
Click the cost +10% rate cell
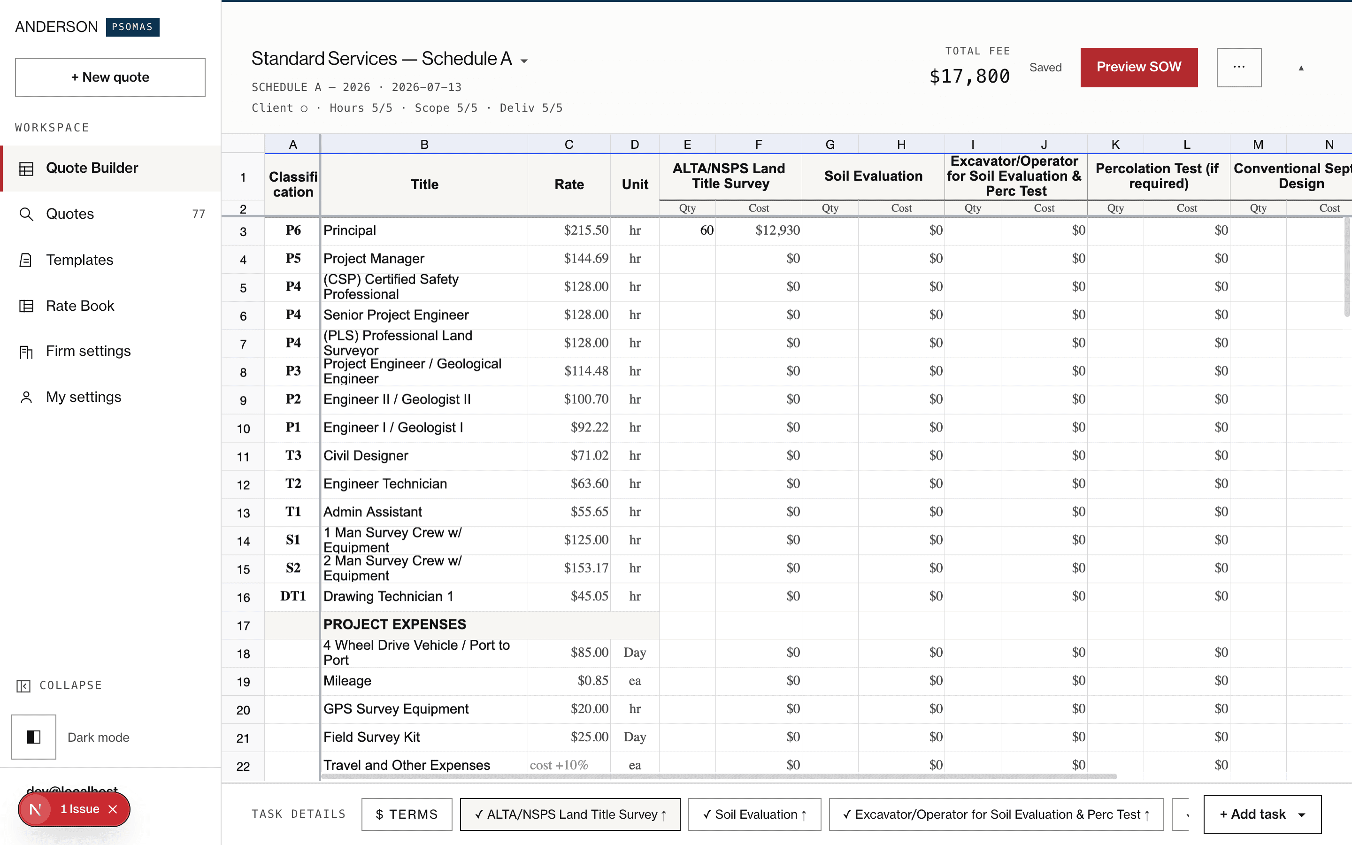pos(569,765)
